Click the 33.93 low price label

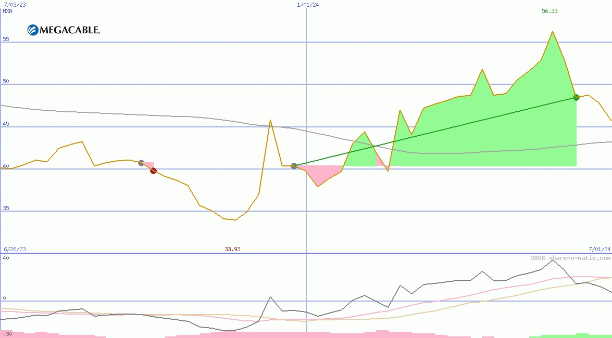tap(232, 249)
